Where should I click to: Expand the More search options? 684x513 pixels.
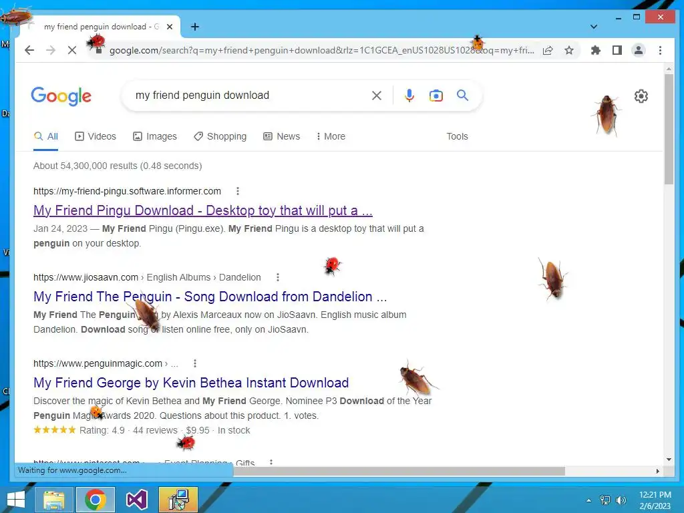pyautogui.click(x=331, y=136)
